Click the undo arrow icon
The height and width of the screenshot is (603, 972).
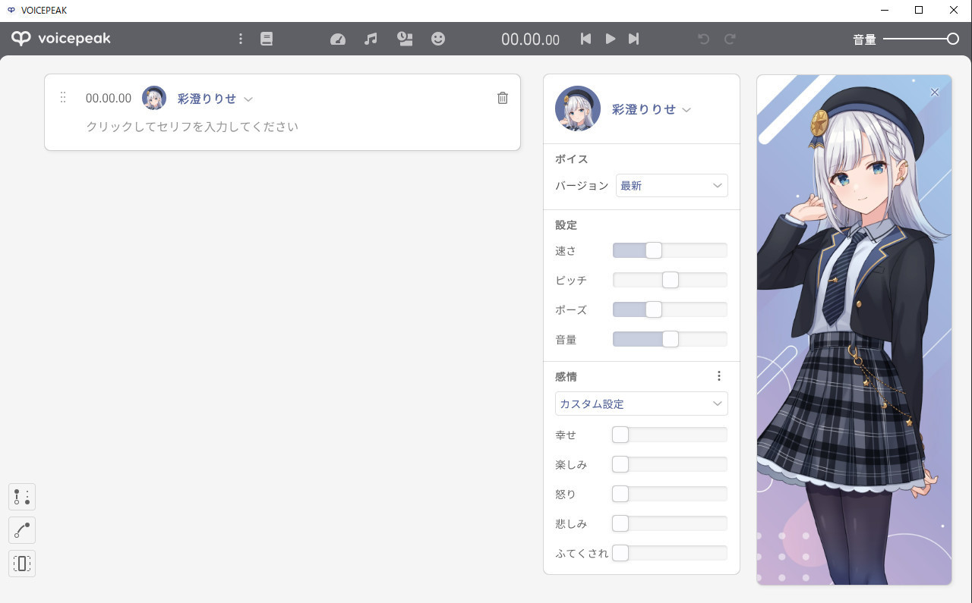point(702,39)
